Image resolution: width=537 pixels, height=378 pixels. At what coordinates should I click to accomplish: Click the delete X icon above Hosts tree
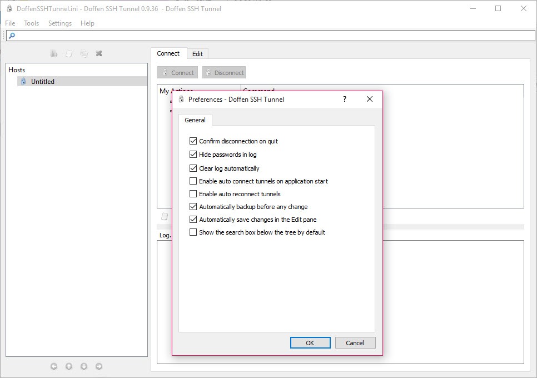(99, 53)
